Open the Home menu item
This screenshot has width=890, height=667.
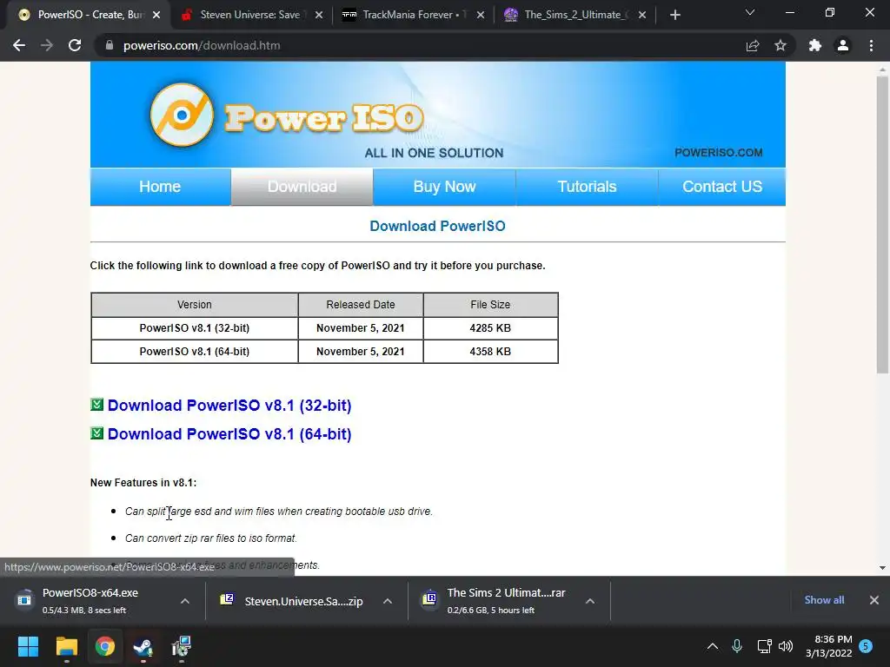[160, 187]
